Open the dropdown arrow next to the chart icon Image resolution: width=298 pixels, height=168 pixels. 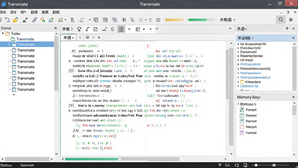(65, 20)
